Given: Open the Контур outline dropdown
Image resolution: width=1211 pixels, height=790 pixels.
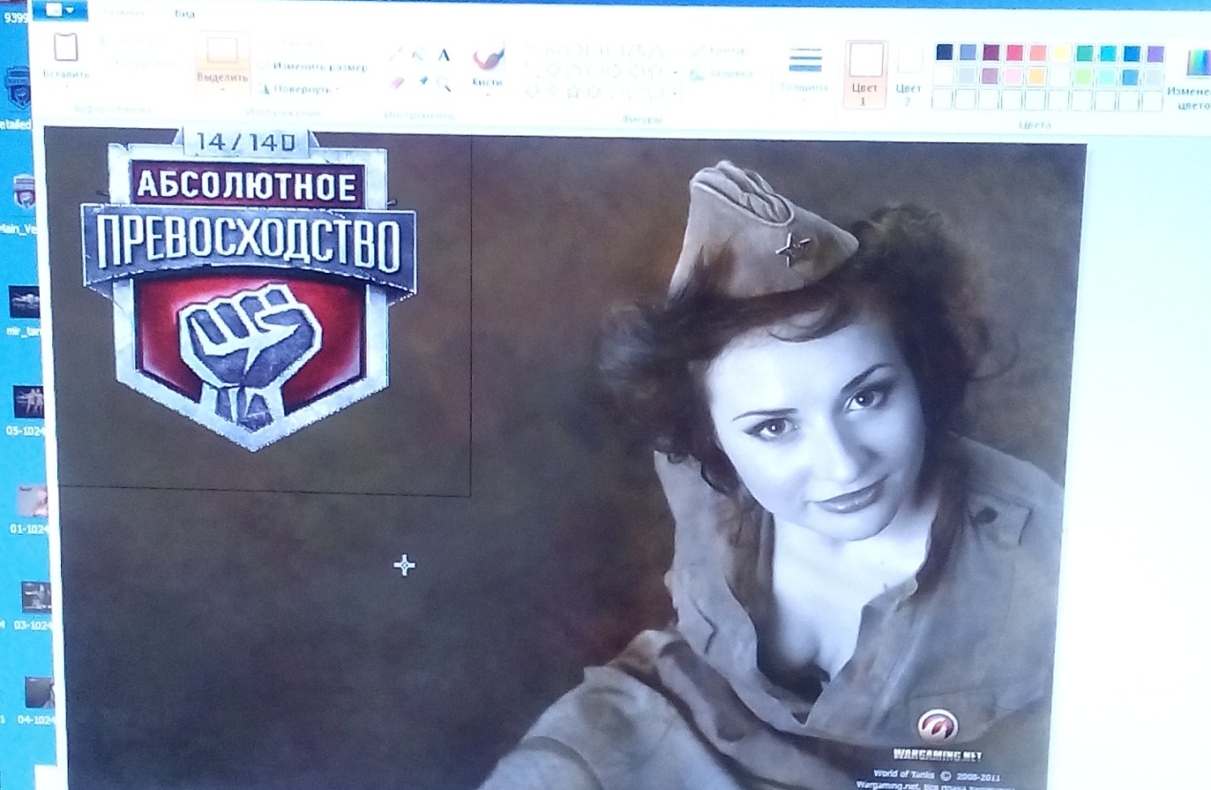Looking at the screenshot, I should tap(719, 51).
